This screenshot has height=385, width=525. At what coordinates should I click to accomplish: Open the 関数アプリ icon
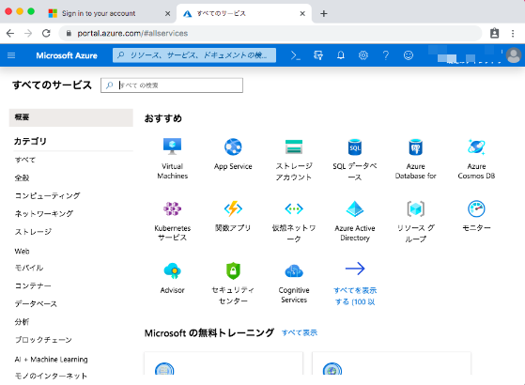coord(233,208)
